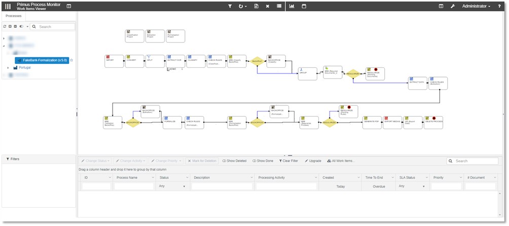Image resolution: width=509 pixels, height=226 pixels.
Task: Click the All Work Items button
Action: 341,161
